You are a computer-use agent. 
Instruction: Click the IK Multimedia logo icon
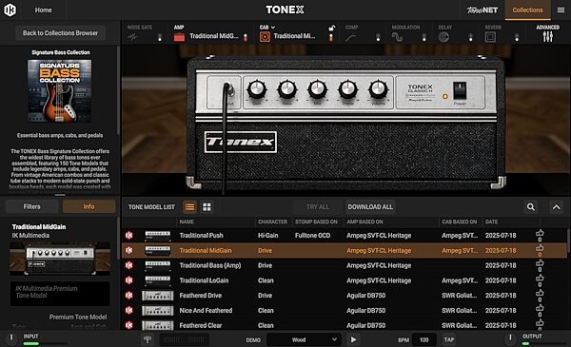coord(10,10)
